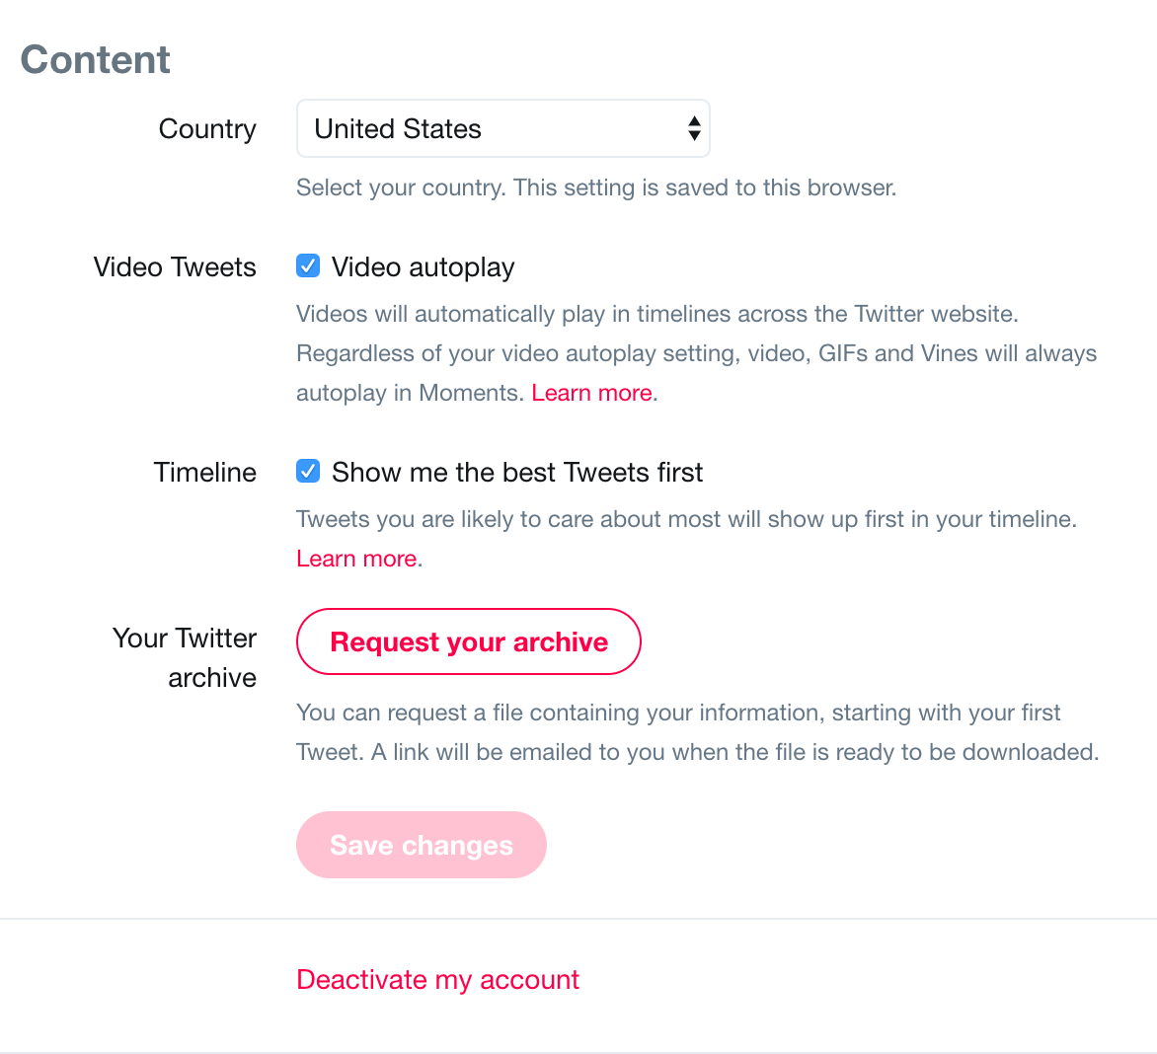Click the Video Tweets field label
Viewport: 1157px width, 1054px height.
tap(175, 267)
